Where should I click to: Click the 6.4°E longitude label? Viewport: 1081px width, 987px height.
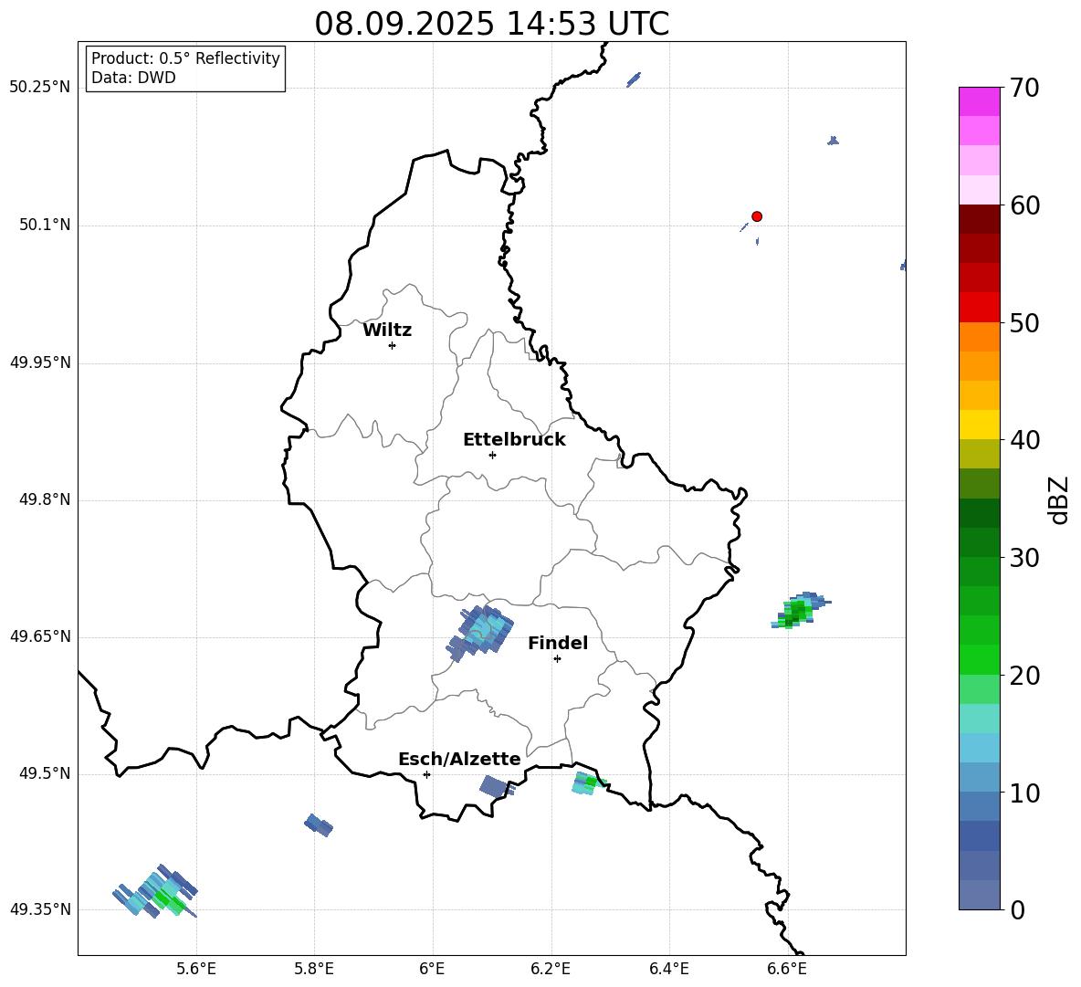pyautogui.click(x=668, y=969)
